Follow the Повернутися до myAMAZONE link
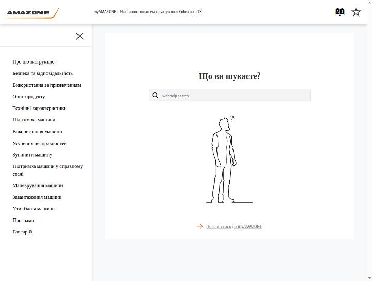 (x=234, y=226)
